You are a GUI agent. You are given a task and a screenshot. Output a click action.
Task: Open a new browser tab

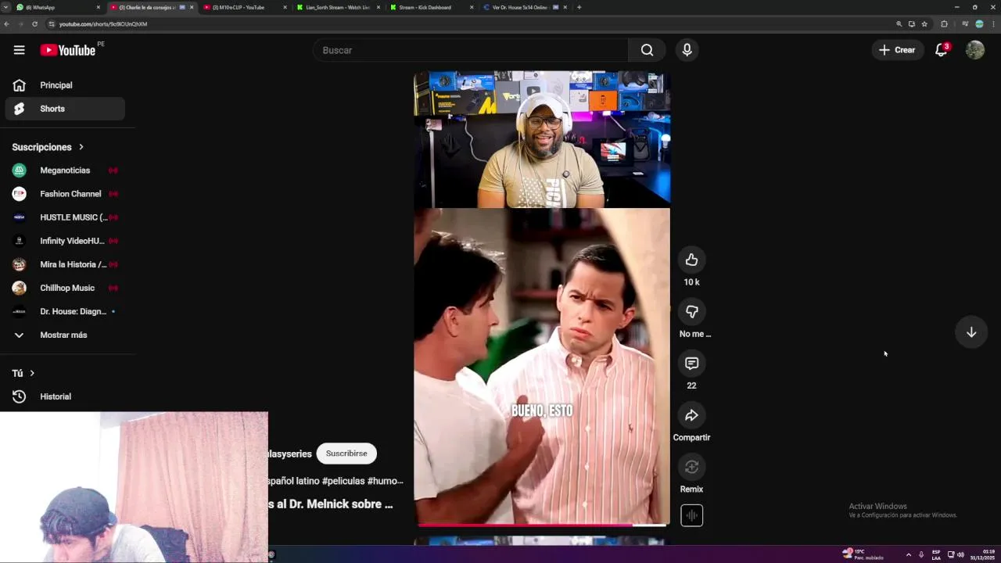click(579, 7)
